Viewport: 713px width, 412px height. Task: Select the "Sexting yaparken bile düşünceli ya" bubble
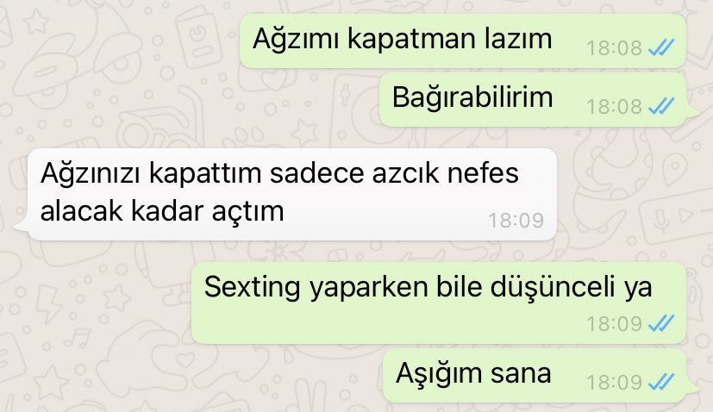pyautogui.click(x=438, y=303)
